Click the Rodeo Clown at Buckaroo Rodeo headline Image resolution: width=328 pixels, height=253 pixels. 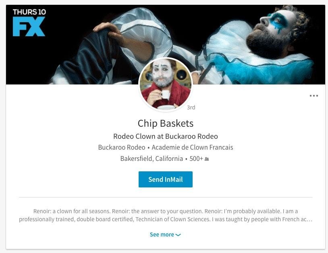pyautogui.click(x=166, y=136)
